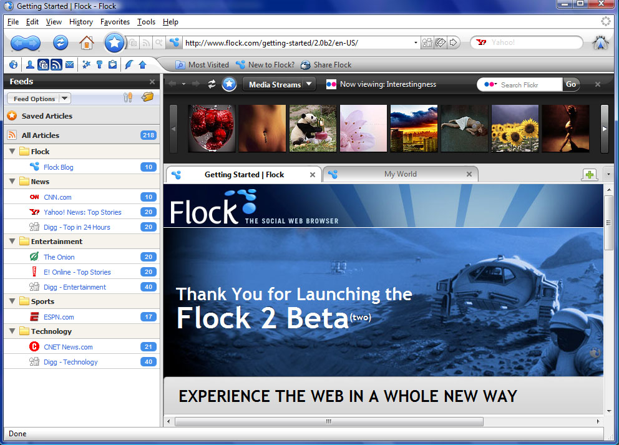Open the blog editor quill icon
Image resolution: width=619 pixels, height=445 pixels.
pyautogui.click(x=129, y=64)
